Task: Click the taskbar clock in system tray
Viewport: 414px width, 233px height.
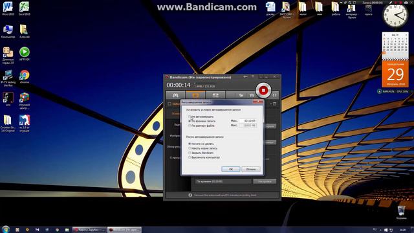Action: (402, 230)
